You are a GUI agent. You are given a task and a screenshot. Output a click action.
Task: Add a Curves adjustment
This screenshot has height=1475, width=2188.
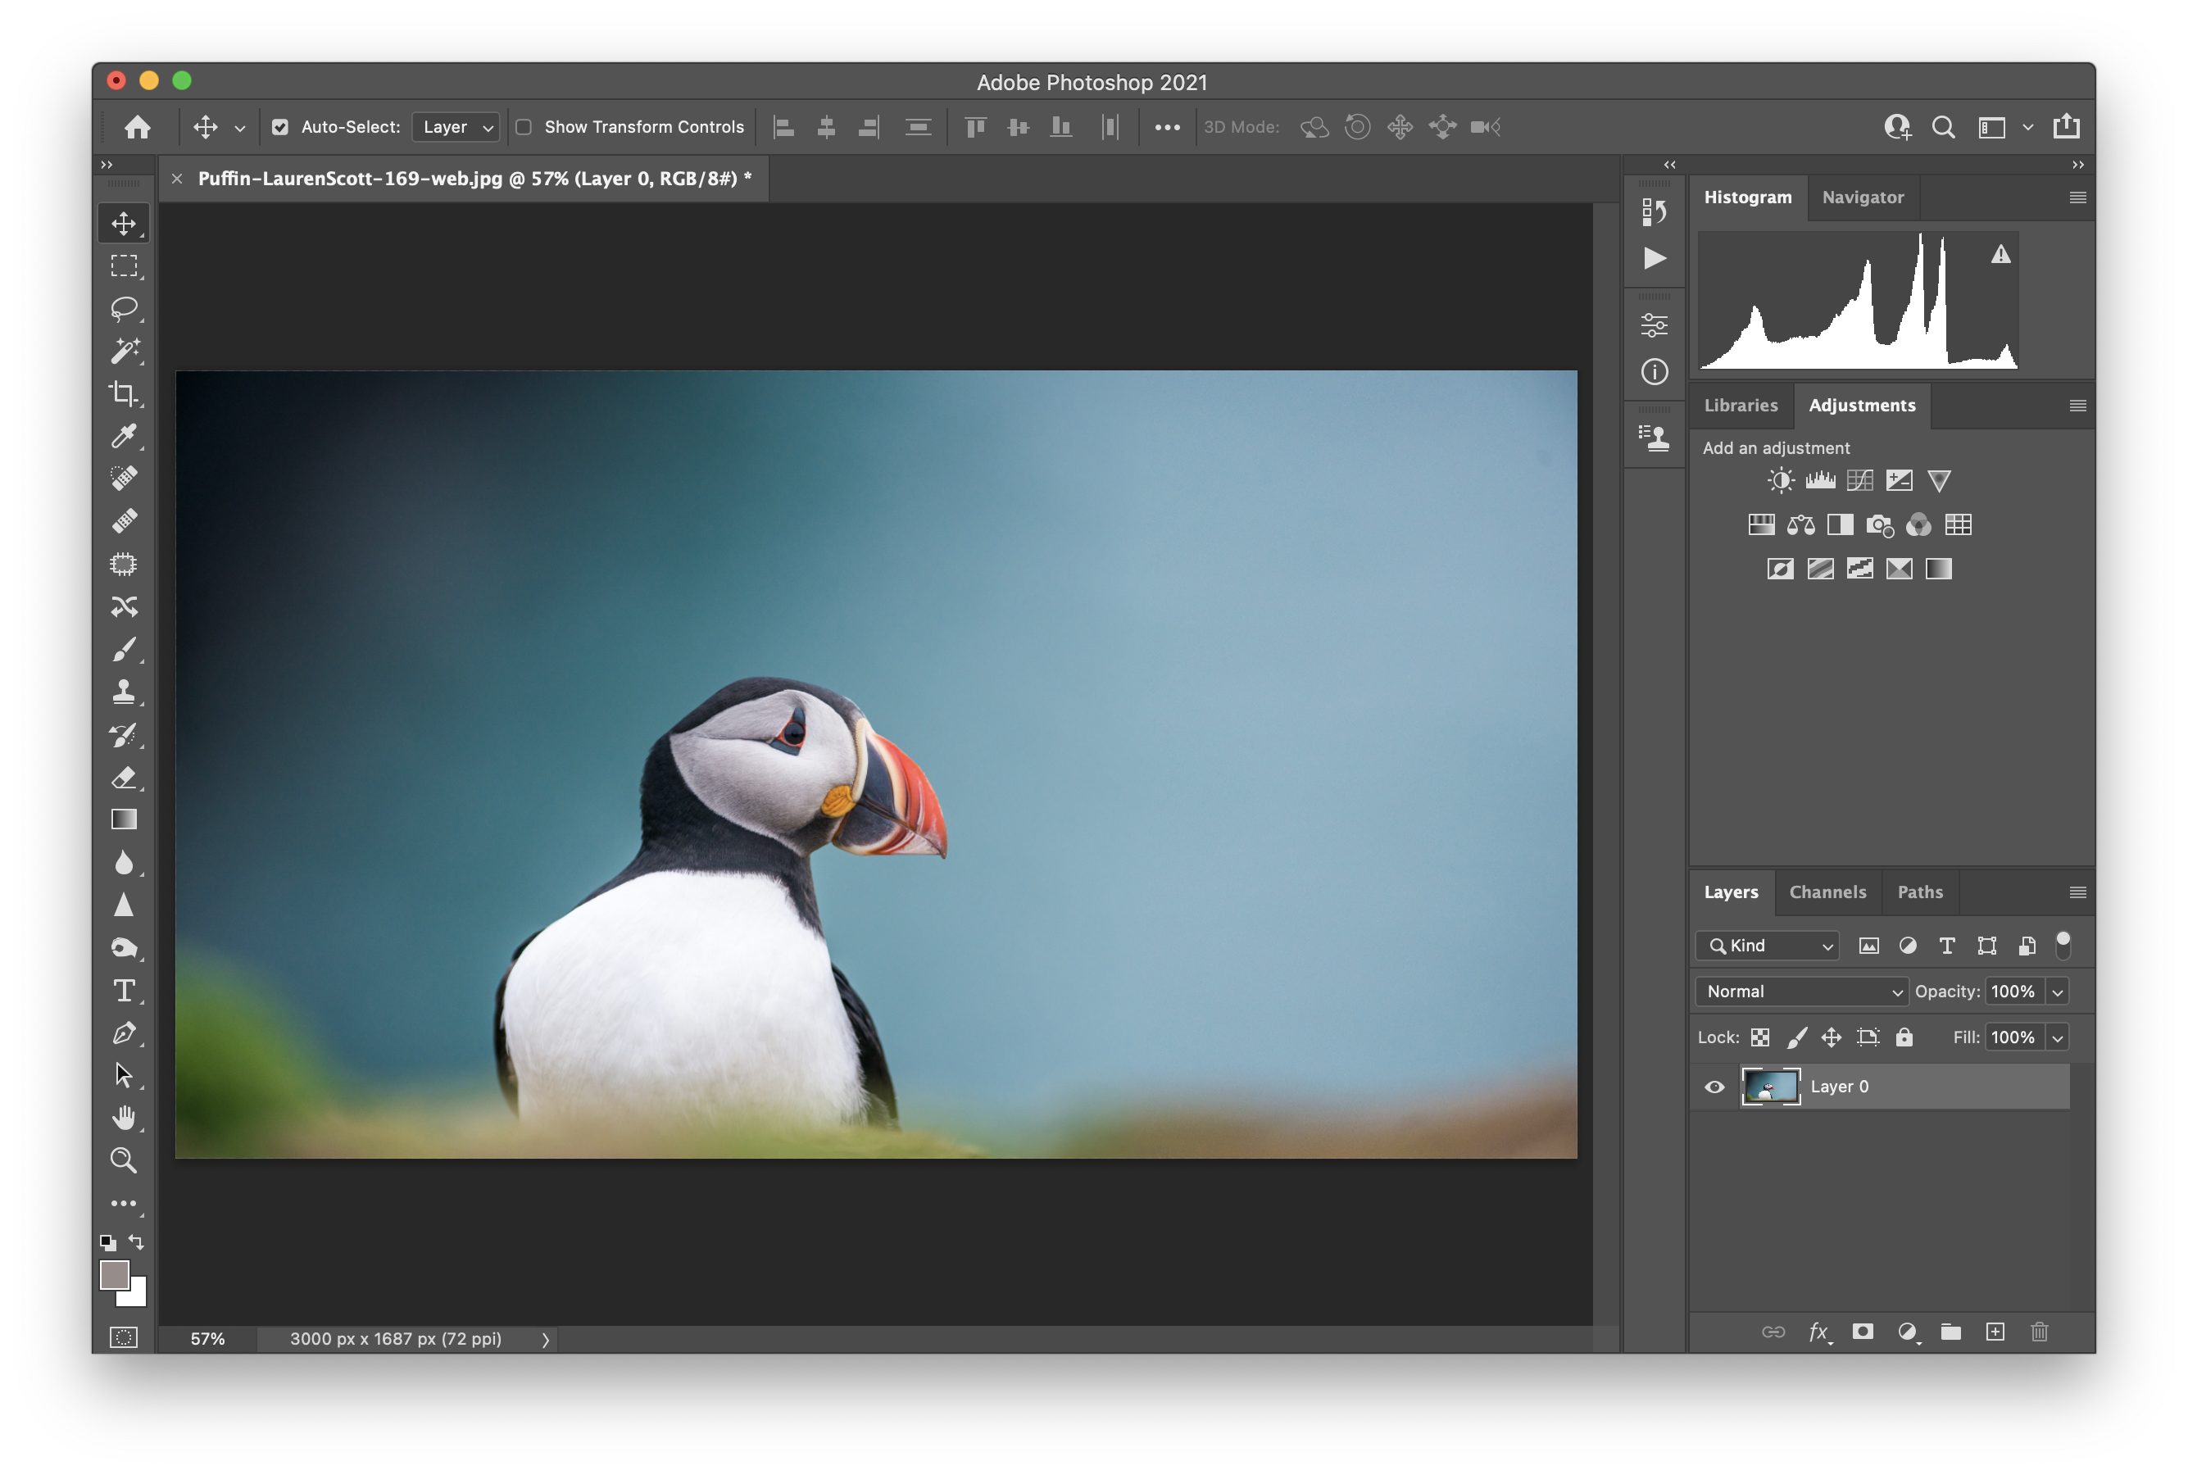[x=1859, y=481]
